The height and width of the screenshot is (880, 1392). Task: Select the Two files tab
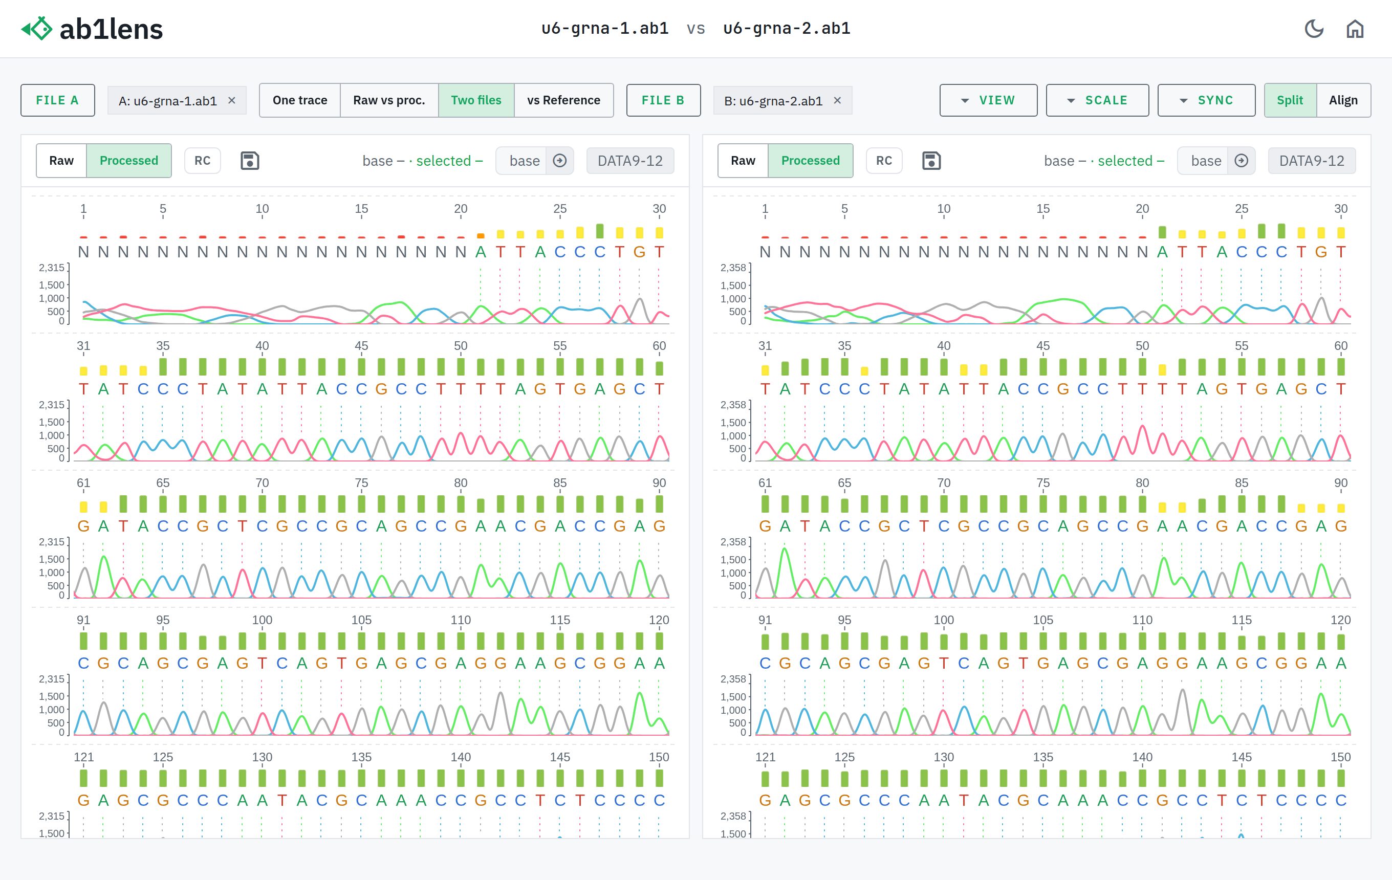tap(476, 101)
